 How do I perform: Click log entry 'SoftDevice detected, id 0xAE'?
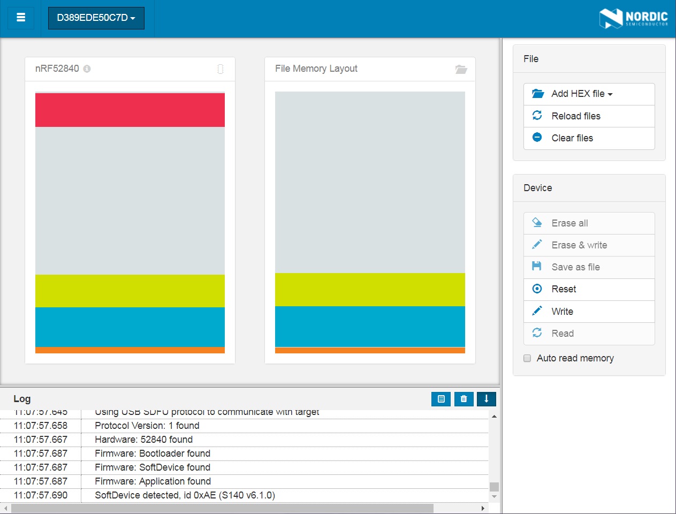click(x=185, y=495)
